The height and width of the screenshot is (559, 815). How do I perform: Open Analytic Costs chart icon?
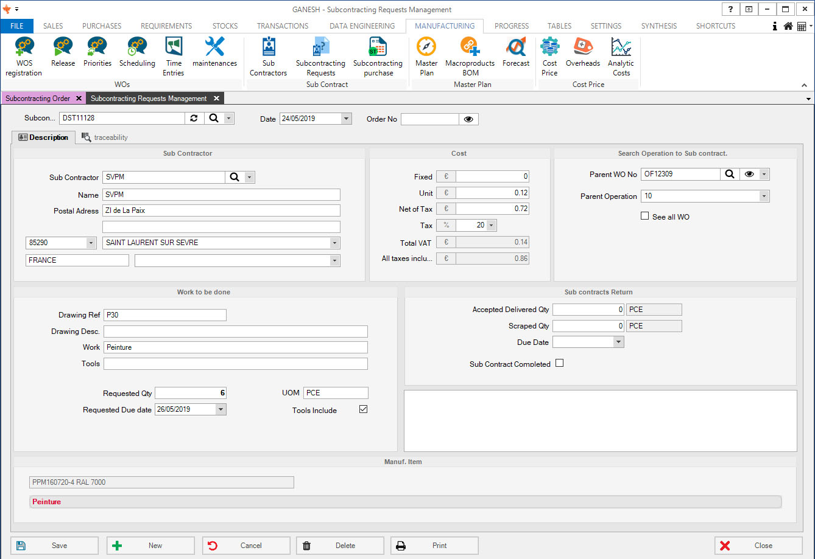click(621, 56)
